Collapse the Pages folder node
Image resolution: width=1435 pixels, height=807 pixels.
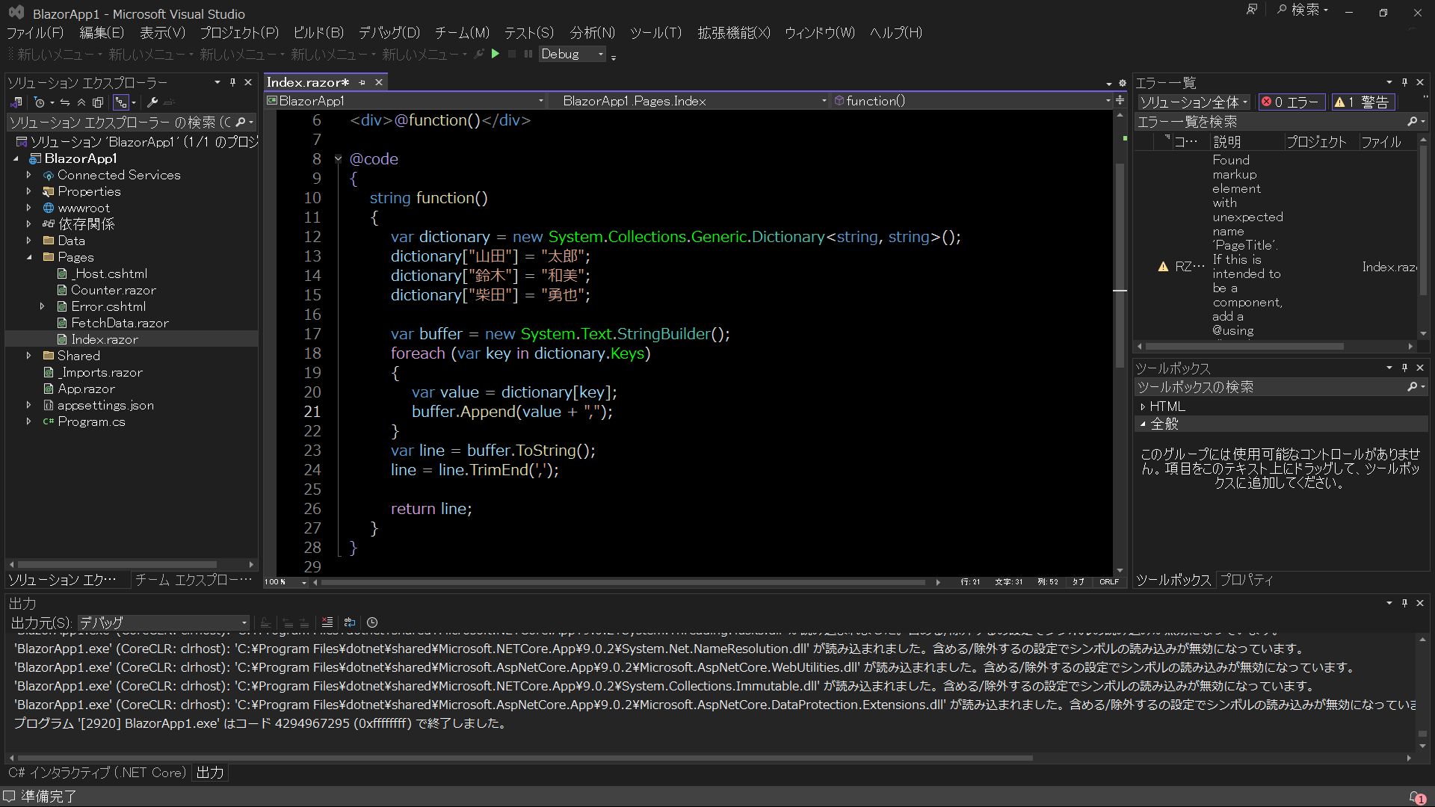pyautogui.click(x=29, y=257)
